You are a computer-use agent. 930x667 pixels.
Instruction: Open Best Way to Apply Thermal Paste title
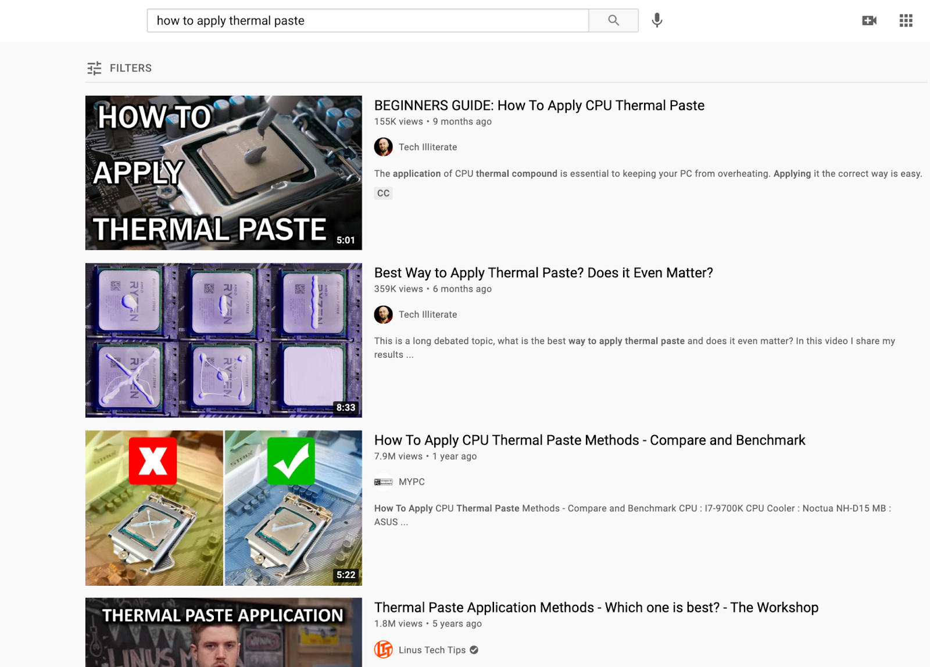point(543,272)
